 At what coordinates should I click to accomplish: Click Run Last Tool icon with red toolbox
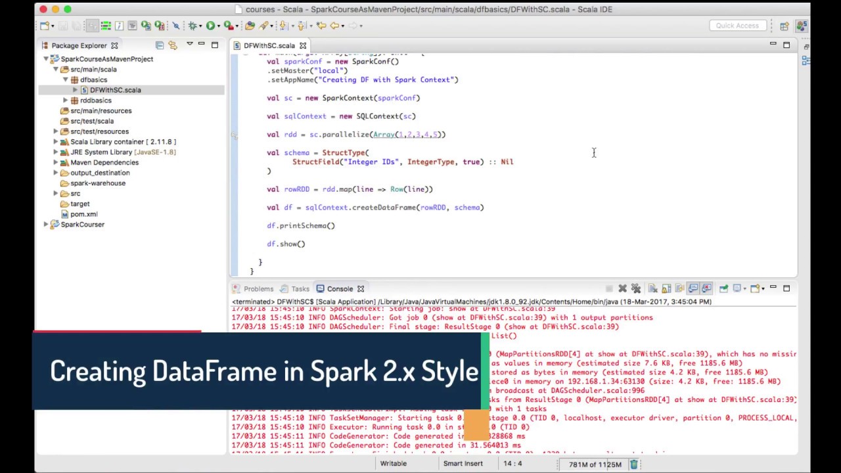(229, 26)
